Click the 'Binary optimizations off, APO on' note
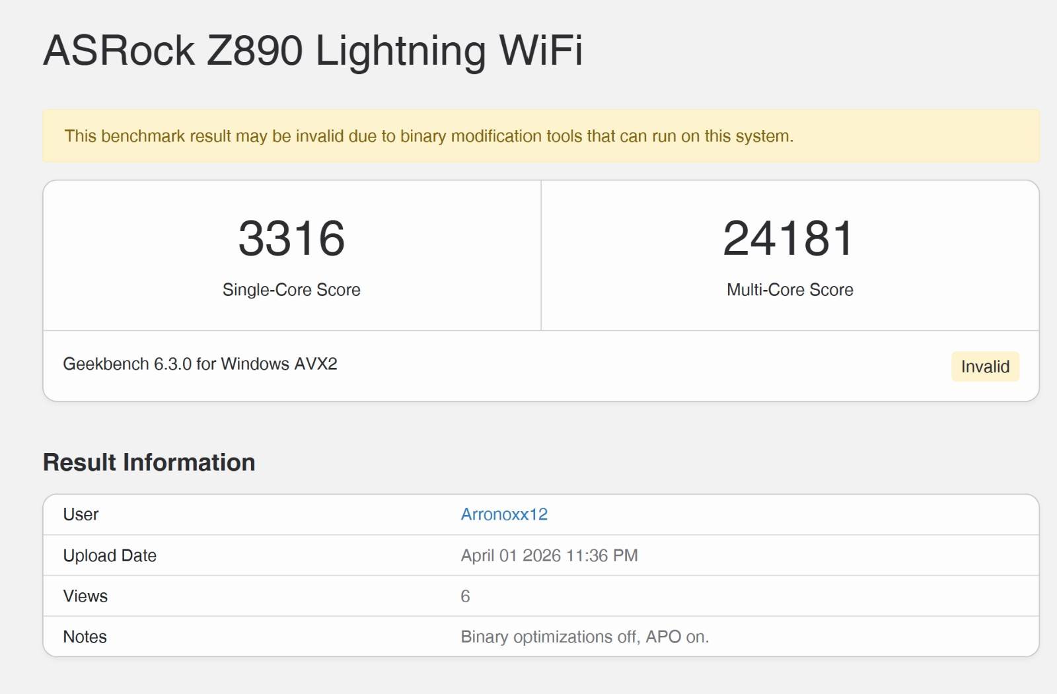1057x694 pixels. tap(584, 637)
